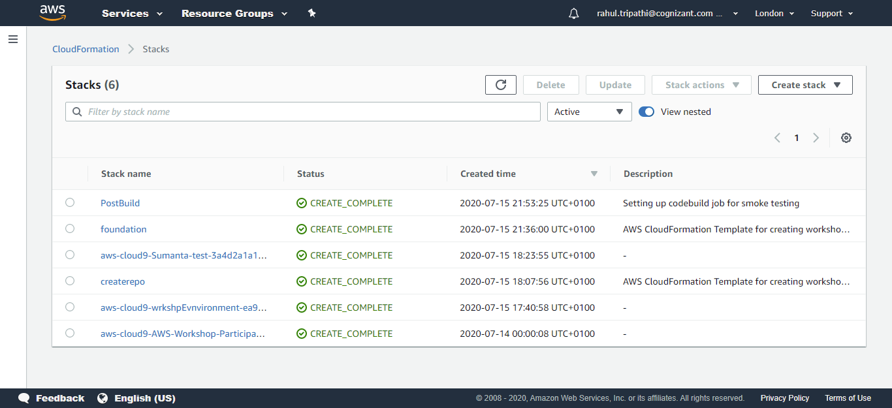The height and width of the screenshot is (408, 892).
Task: Open the hamburger side navigation menu
Action: [x=13, y=39]
